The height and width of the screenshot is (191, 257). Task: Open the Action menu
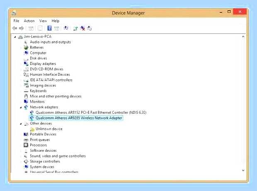(29, 21)
